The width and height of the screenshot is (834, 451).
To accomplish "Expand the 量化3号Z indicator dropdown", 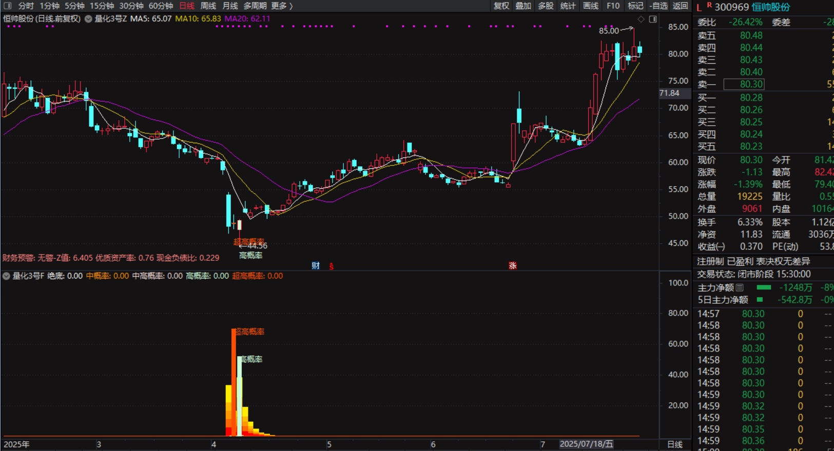I will (88, 19).
